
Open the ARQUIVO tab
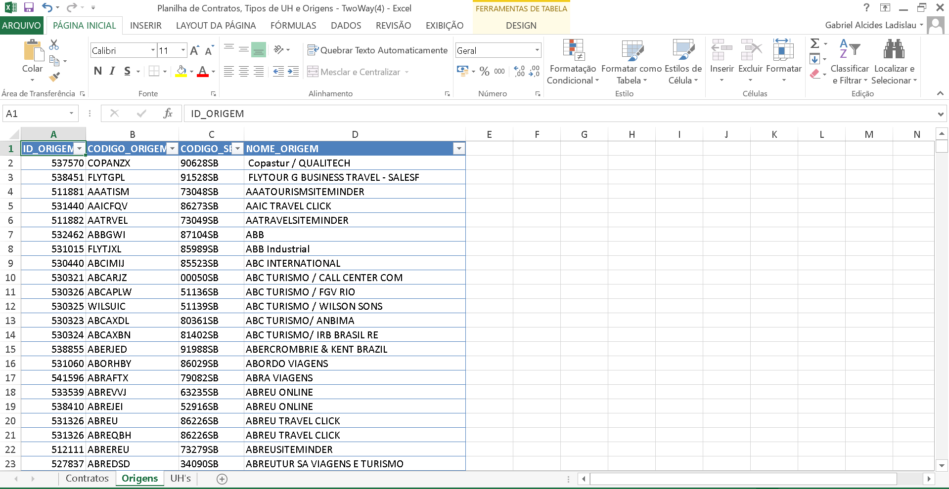(22, 25)
